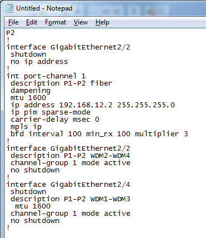
Task: Place cursor on the dampening line
Action: 31,91
